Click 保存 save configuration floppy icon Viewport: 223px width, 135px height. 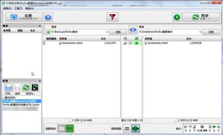point(17,87)
